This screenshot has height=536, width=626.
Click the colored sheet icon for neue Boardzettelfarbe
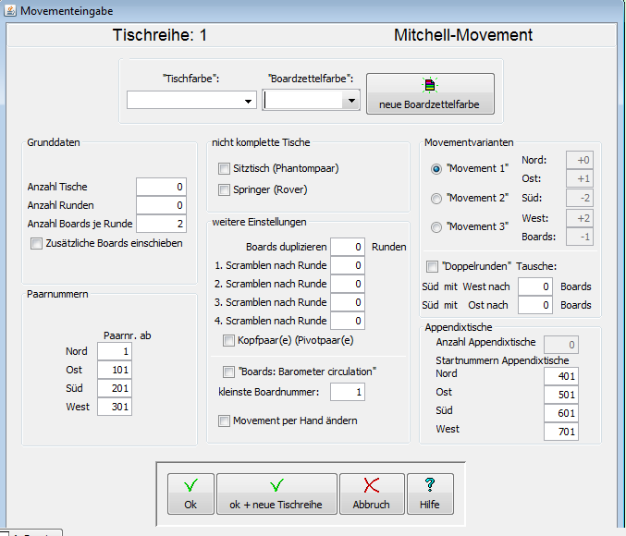430,85
